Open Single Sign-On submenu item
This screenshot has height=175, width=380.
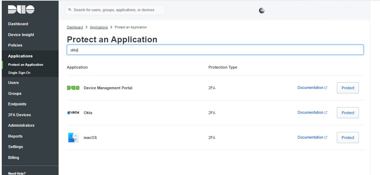pos(19,73)
